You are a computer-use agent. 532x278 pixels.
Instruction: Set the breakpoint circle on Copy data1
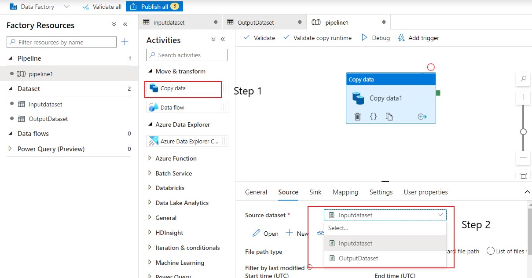(431, 67)
